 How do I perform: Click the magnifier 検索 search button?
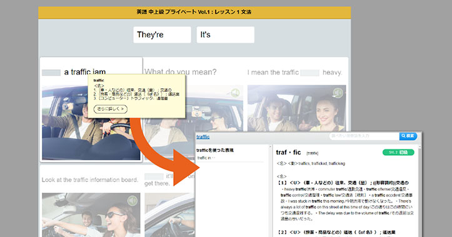(x=408, y=136)
